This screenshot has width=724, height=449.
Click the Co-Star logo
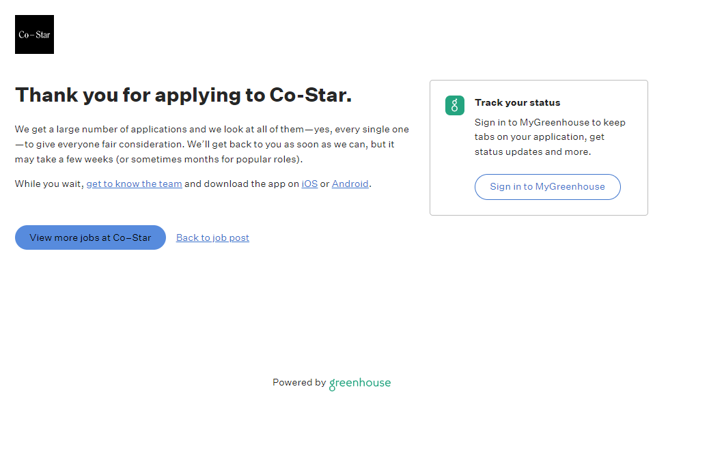[x=34, y=34]
